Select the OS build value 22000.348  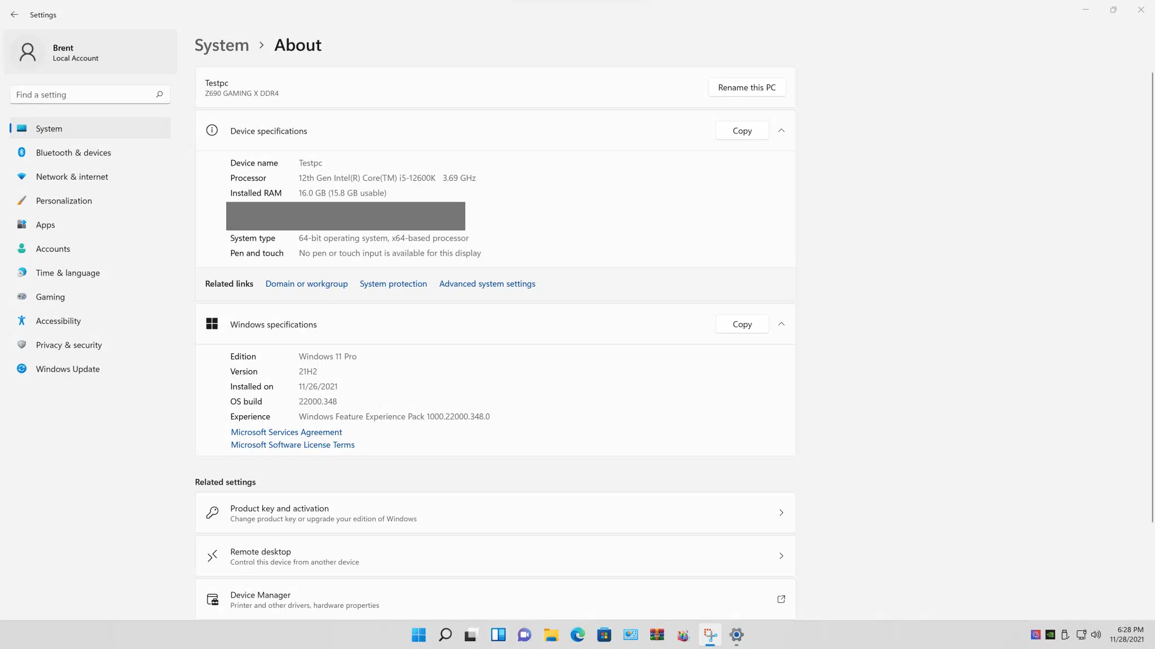318,402
